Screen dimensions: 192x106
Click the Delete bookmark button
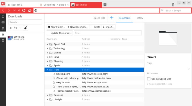[x=95, y=27]
